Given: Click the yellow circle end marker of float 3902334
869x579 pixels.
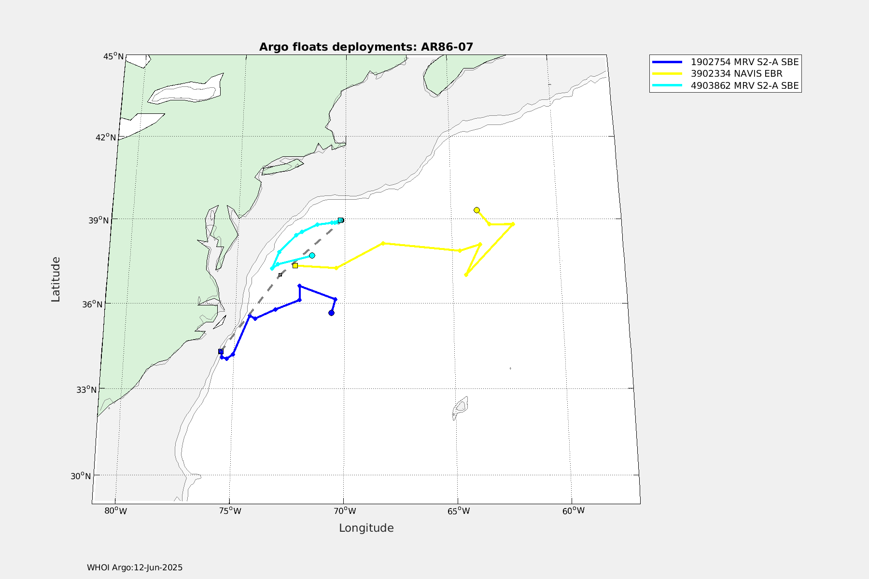Looking at the screenshot, I should click(x=477, y=210).
